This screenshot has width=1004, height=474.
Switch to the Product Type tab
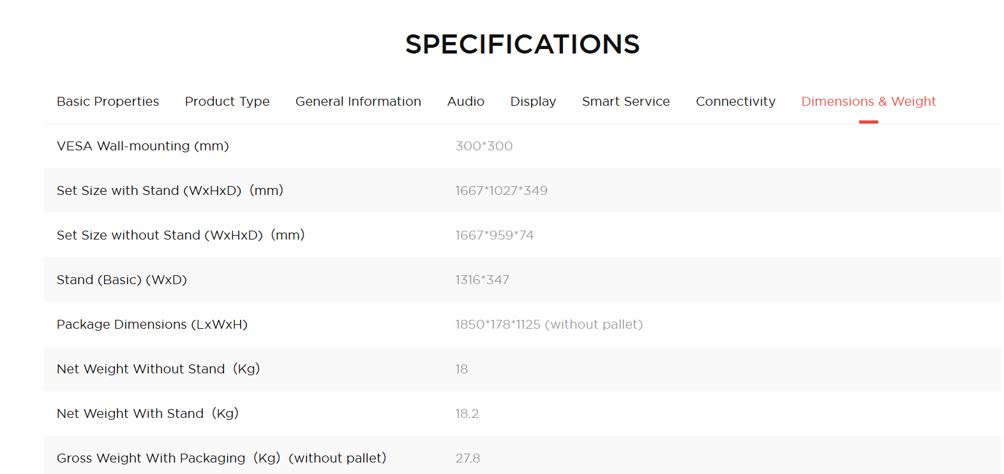(x=227, y=101)
